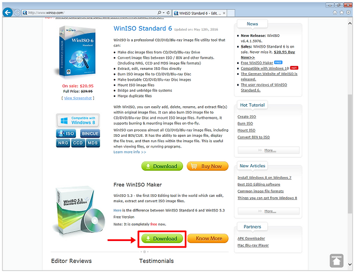
Task: Click the Compatible with Windows 8 badge
Action: click(78, 121)
